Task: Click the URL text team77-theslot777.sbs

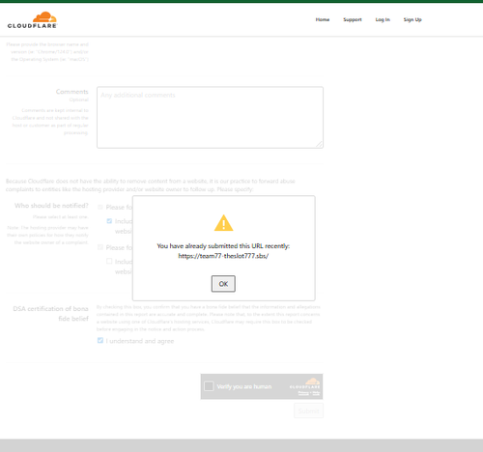Action: point(223,256)
